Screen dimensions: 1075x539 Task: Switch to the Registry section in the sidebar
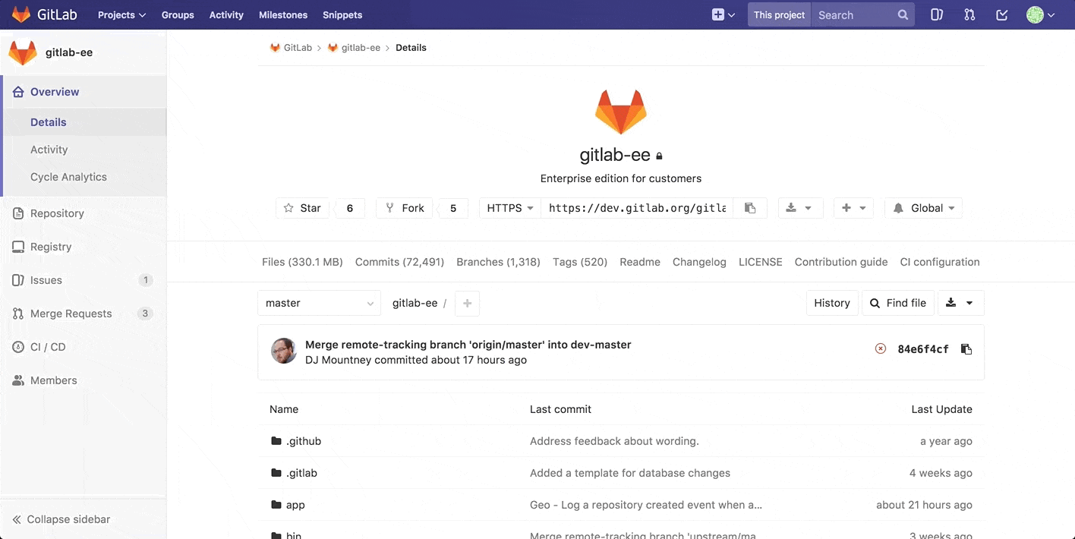[x=51, y=247]
